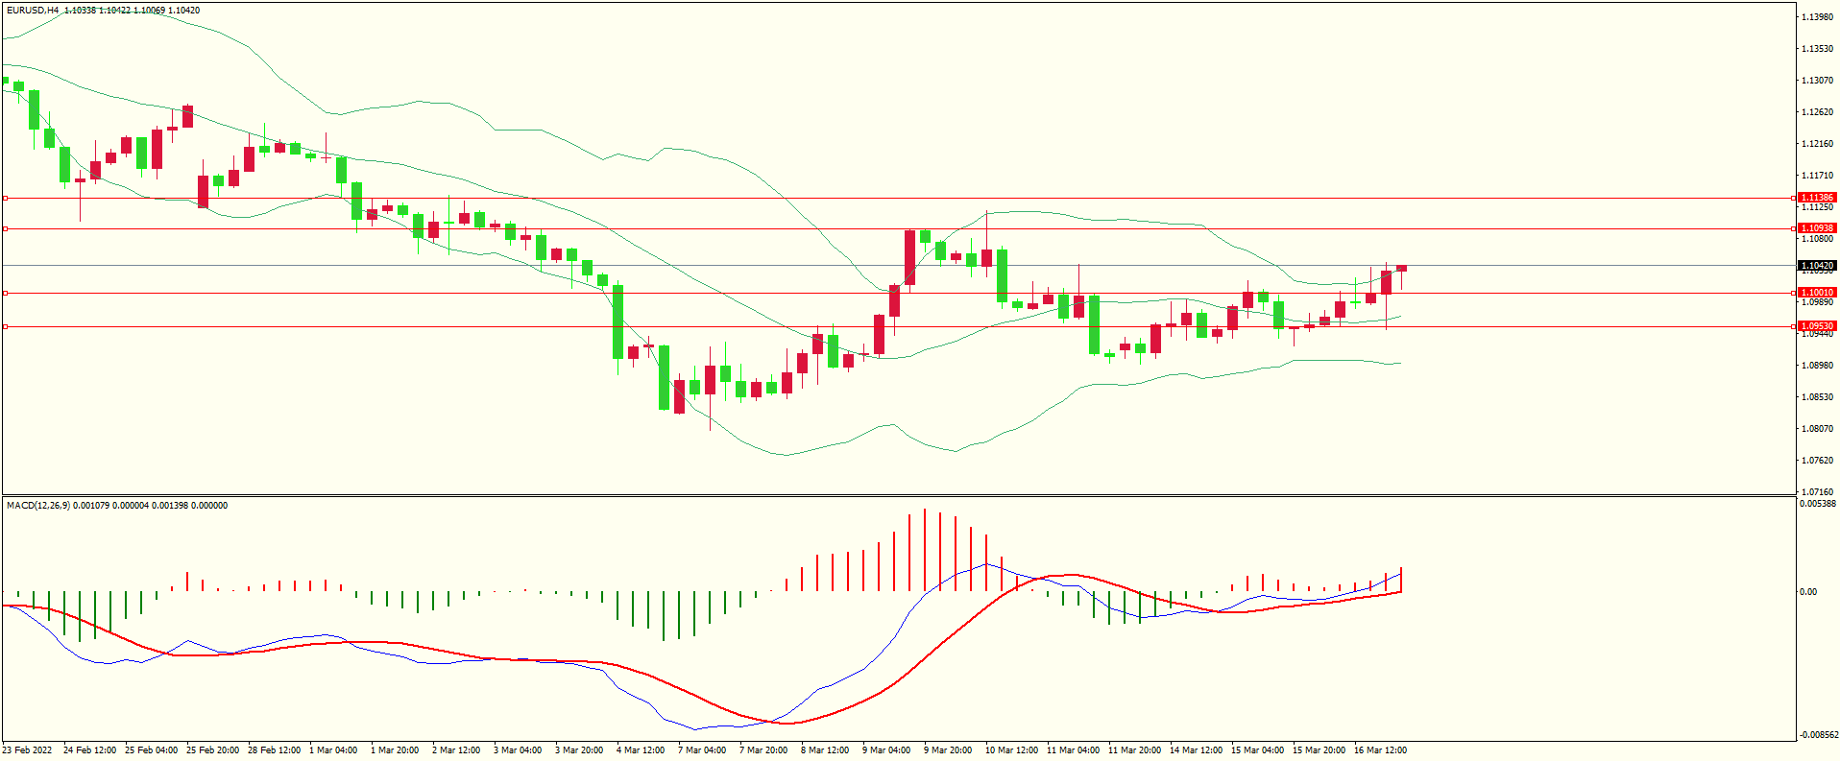Click the 9 Mar 04:00 time label
1840x761 pixels.
[886, 750]
